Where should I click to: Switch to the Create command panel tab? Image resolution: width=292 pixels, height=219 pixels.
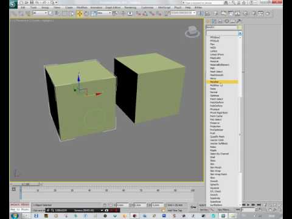[208, 21]
